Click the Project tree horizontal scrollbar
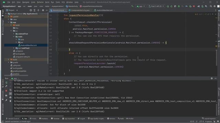This screenshot has width=220, height=123. point(16,76)
